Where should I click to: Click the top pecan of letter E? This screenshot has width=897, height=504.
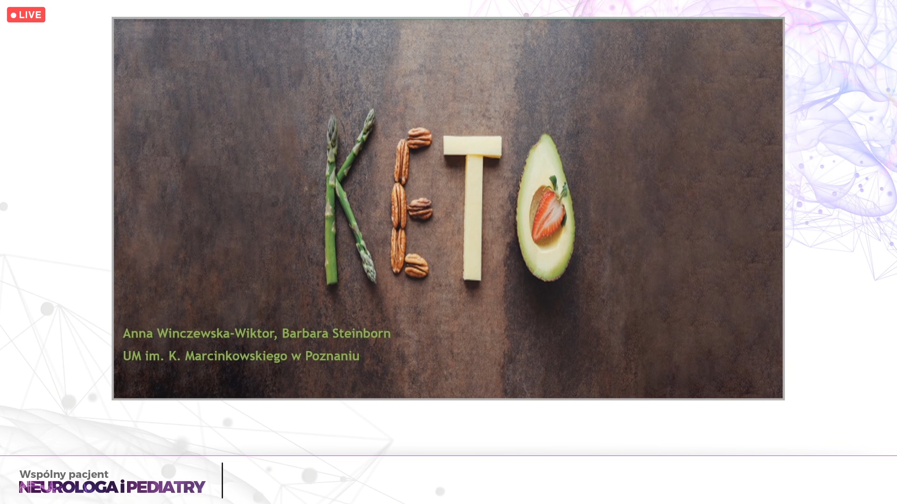(x=419, y=138)
